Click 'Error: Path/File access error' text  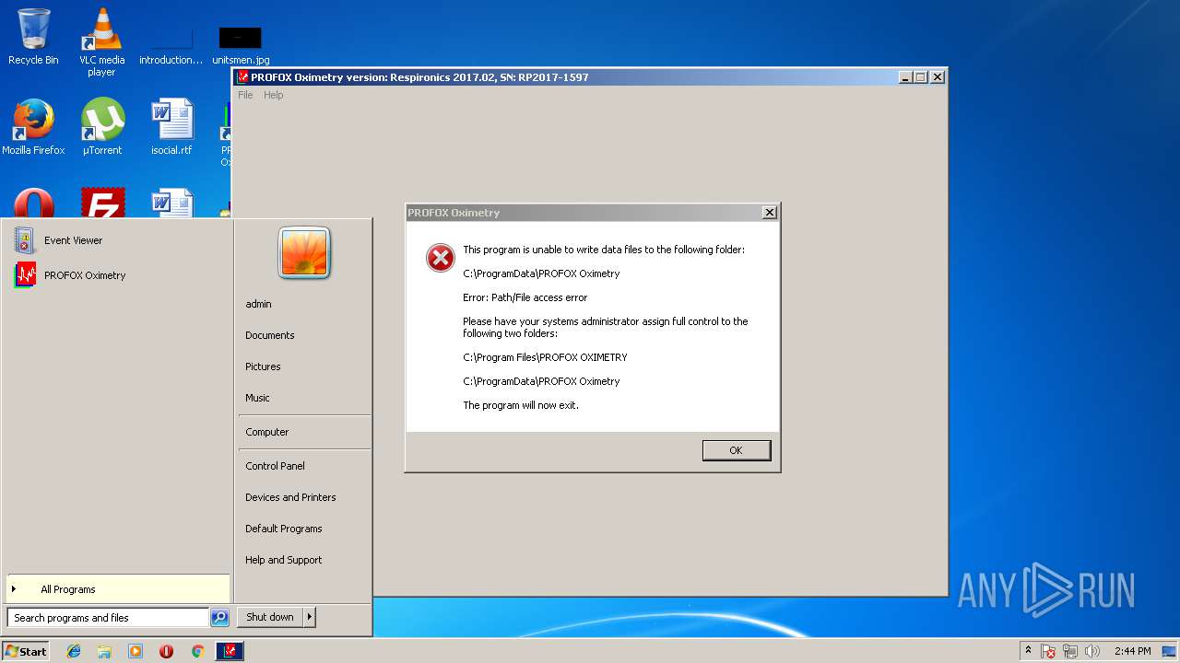[525, 297]
